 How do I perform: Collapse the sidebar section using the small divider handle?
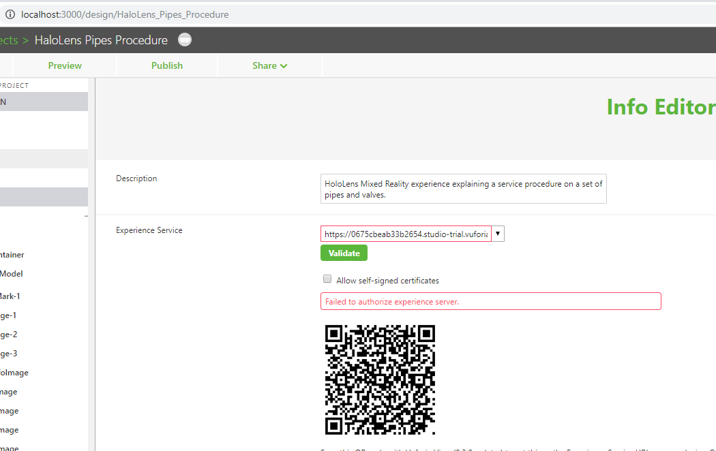(86, 216)
